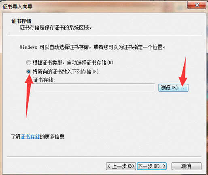Open the 浏览(R)... store browser
Screen dimensions: 208x175
pos(173,88)
